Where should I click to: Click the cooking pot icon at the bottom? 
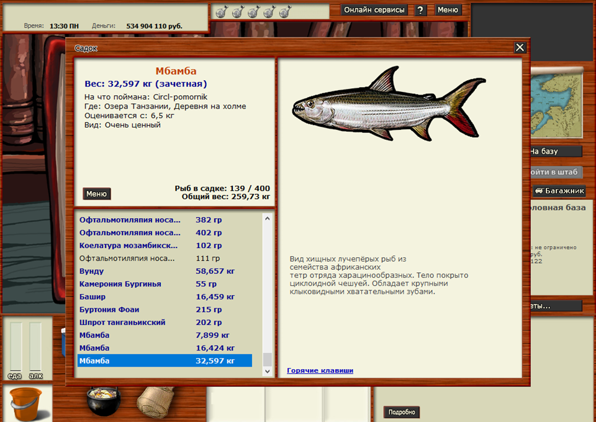click(x=101, y=401)
